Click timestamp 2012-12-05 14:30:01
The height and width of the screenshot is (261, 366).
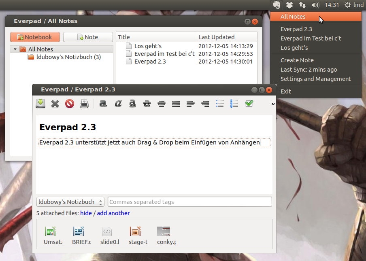click(x=226, y=62)
